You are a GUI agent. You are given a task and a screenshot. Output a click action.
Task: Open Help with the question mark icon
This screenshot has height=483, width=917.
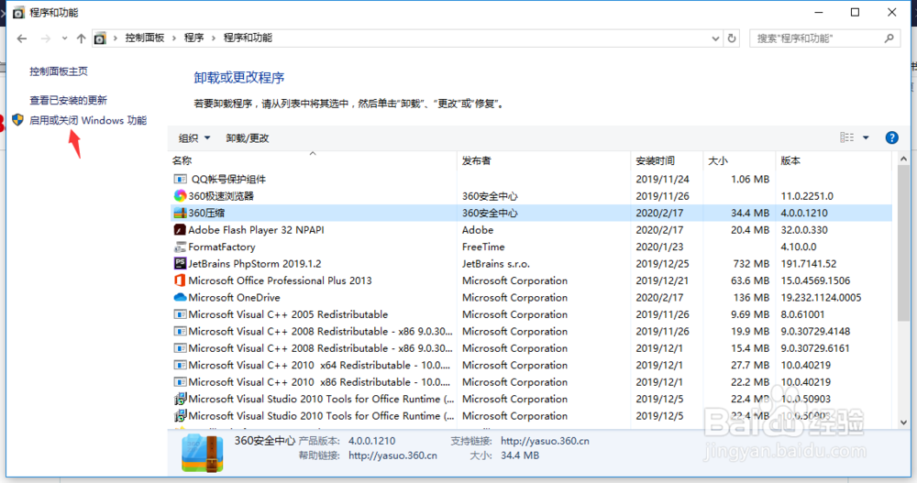(892, 137)
